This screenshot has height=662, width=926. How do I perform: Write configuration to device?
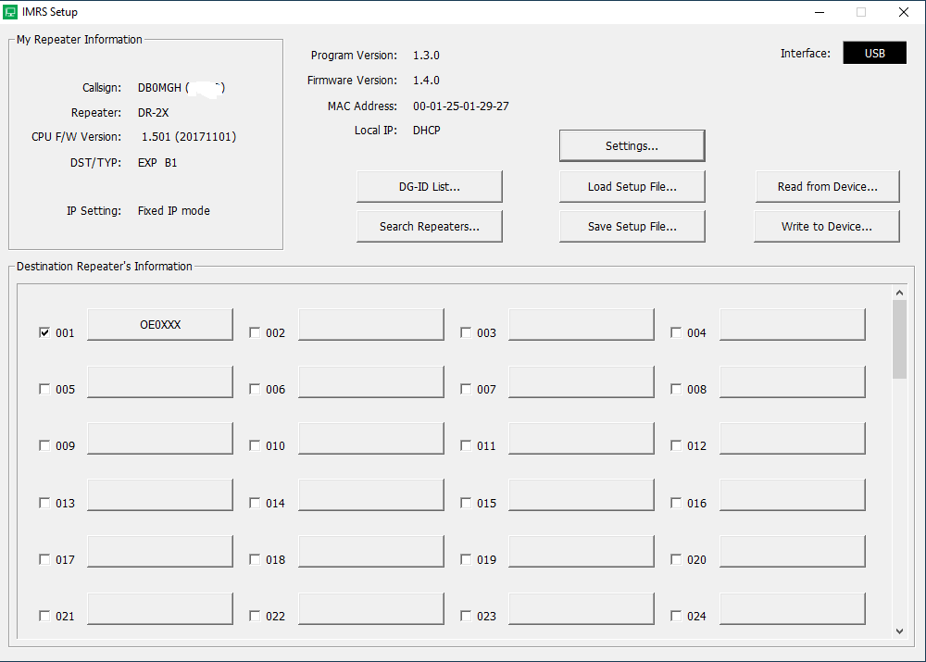click(827, 227)
